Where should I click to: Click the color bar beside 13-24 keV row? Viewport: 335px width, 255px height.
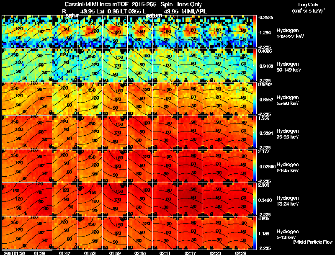click(255, 199)
